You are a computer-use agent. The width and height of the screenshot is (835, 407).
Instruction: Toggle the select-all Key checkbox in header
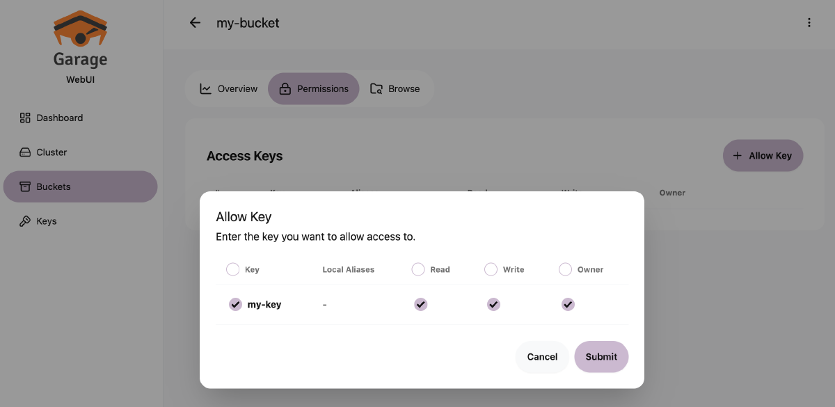point(233,269)
